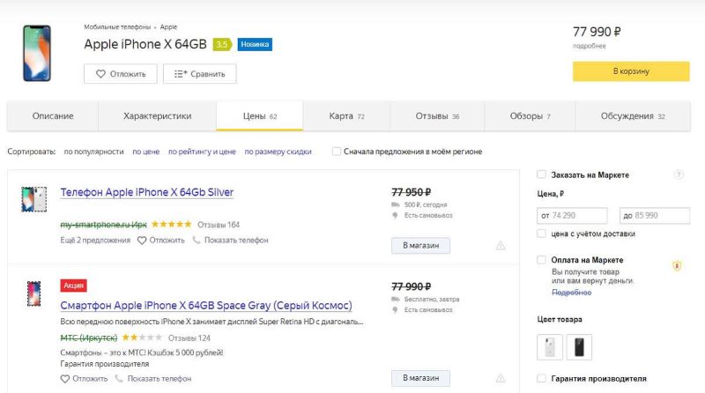The width and height of the screenshot is (705, 393).
Task: Open the Обсуждения 32 tab
Action: coord(633,116)
